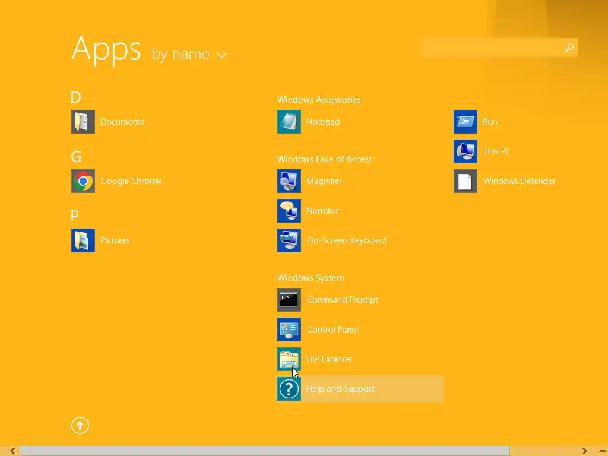The image size is (608, 456).
Task: Open the Documents folder icon
Action: tap(83, 122)
